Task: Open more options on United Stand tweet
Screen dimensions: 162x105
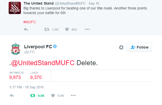Action: click(87, 29)
